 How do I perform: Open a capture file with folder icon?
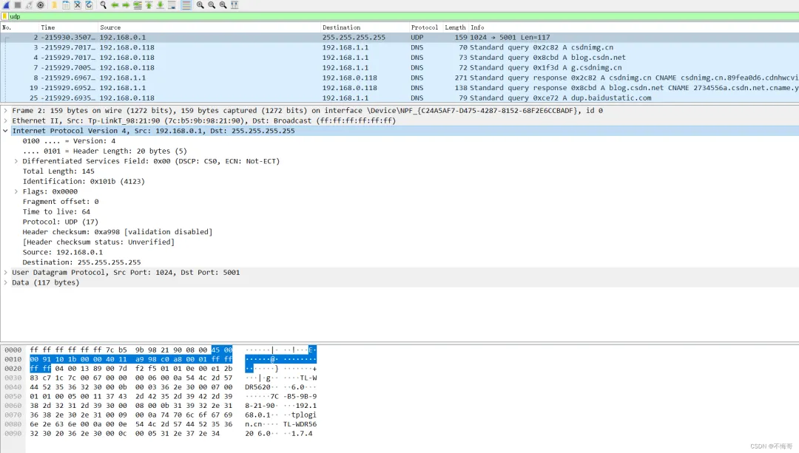click(54, 4)
